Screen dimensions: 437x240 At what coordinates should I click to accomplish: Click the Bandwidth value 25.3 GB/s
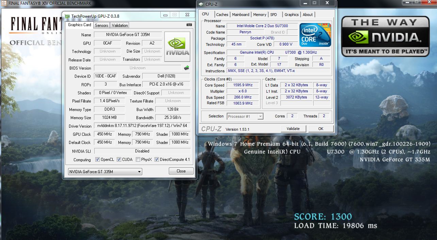click(173, 117)
